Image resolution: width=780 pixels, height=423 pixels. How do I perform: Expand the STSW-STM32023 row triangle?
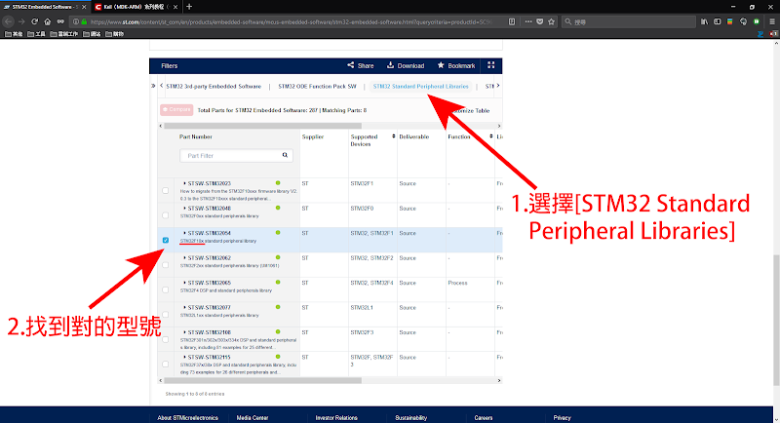click(184, 183)
